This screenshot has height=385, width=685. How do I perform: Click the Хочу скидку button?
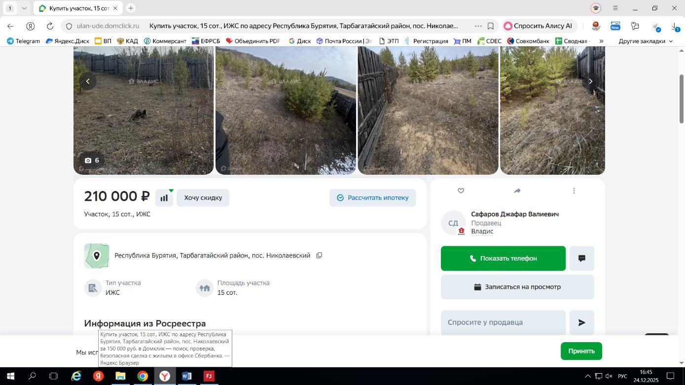[x=203, y=198]
